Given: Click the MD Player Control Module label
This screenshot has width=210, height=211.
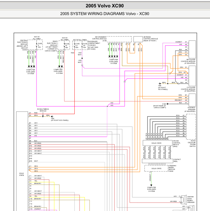Looking at the screenshot, I should [x=188, y=61].
